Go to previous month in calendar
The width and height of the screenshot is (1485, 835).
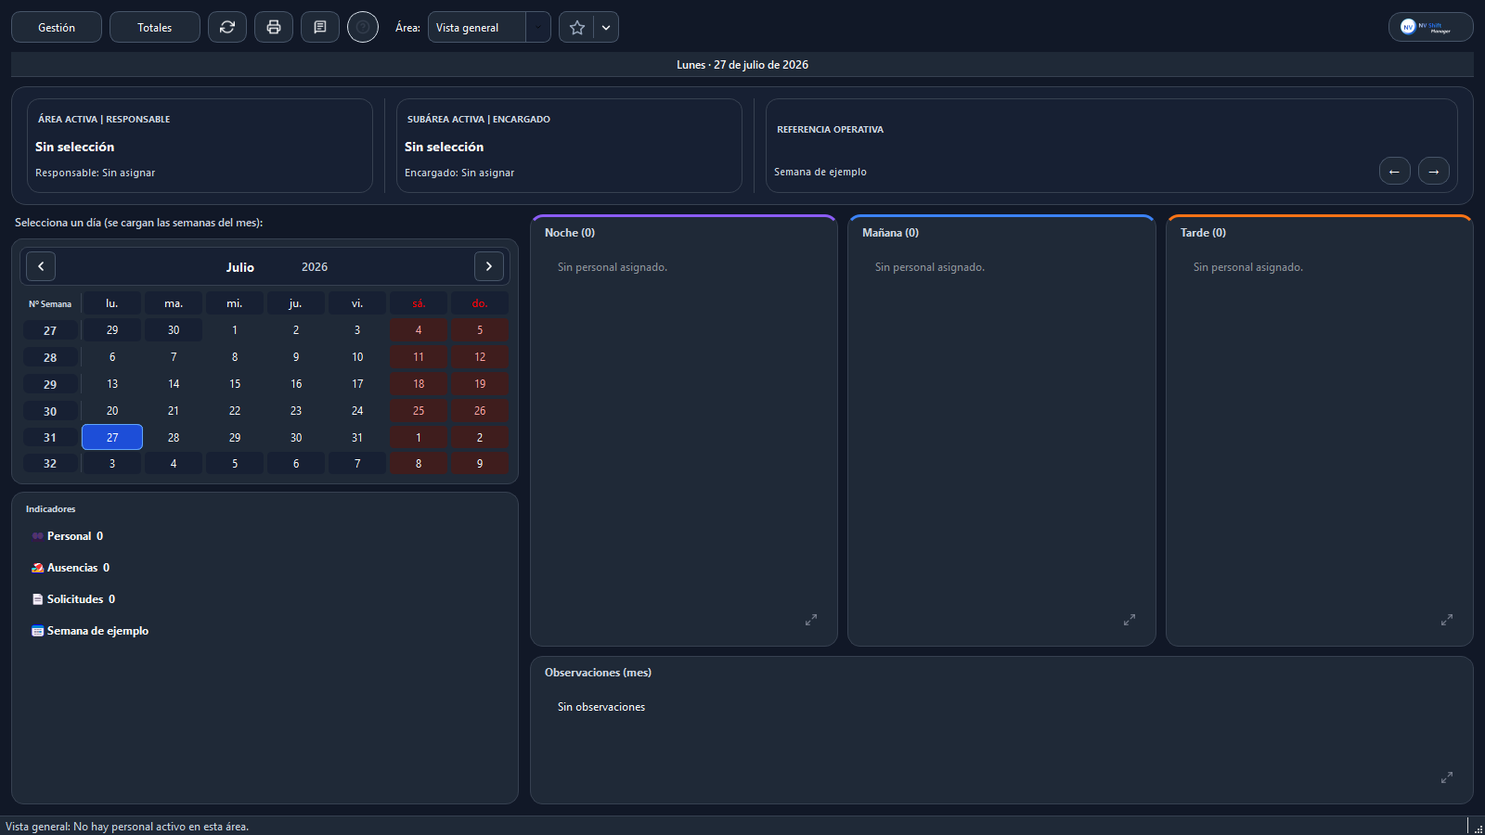(41, 266)
